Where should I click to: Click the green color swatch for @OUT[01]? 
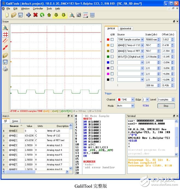tap(108, 57)
